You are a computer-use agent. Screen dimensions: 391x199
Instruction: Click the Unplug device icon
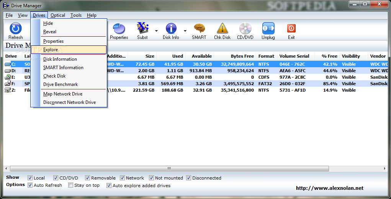click(268, 28)
